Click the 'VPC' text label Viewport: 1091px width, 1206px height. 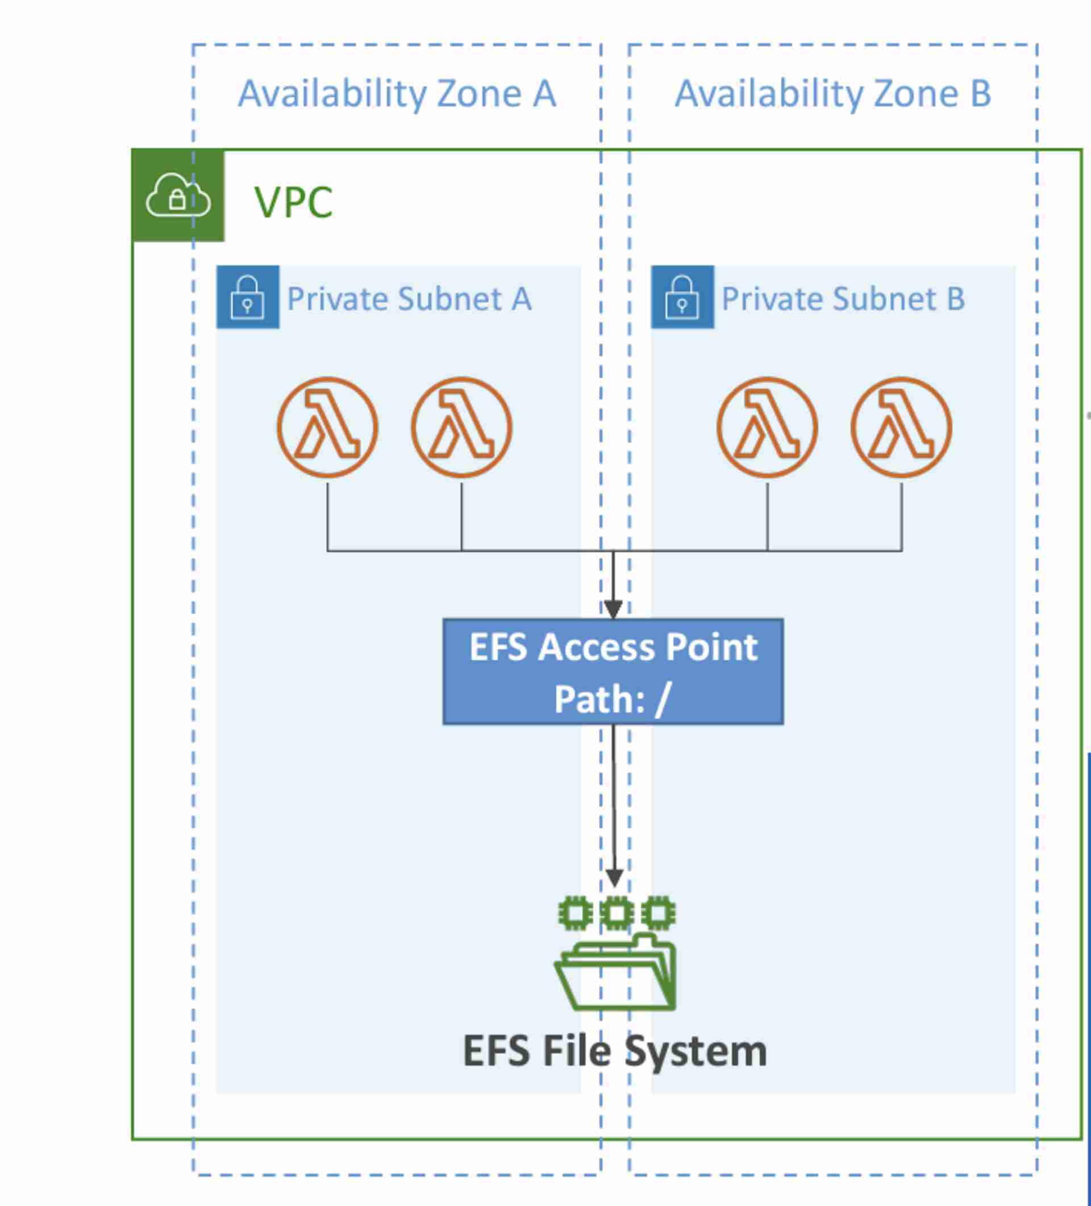tap(293, 202)
